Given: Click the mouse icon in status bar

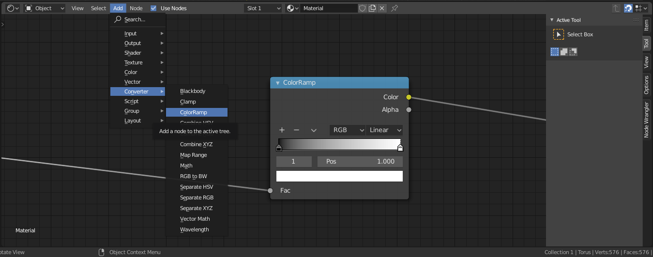Looking at the screenshot, I should (x=101, y=252).
